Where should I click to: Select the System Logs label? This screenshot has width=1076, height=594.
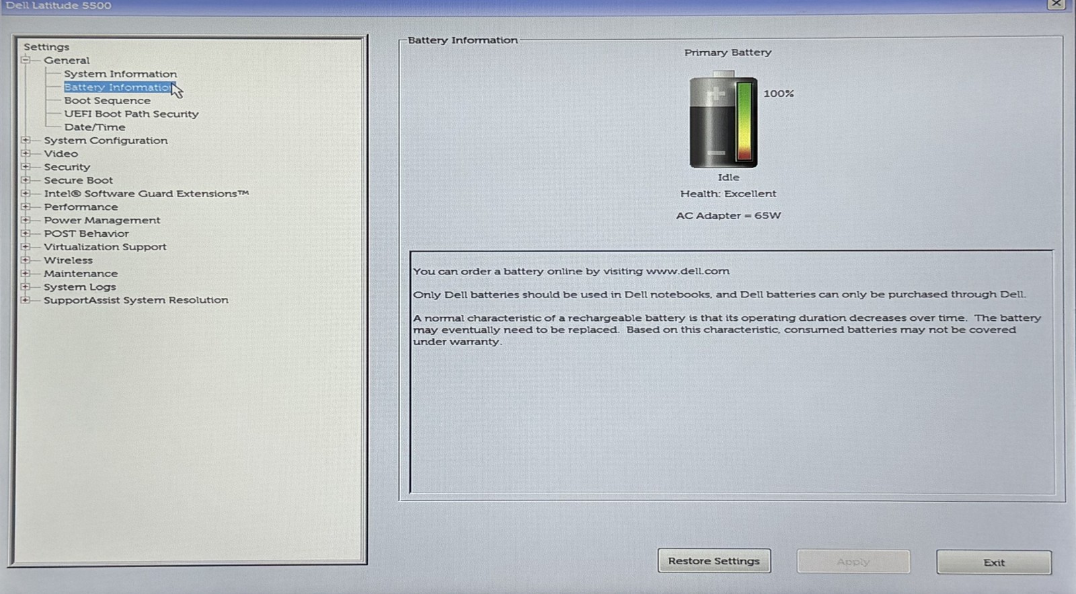(80, 287)
